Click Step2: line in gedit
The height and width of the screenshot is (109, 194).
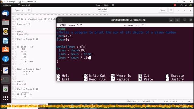tap(21, 81)
